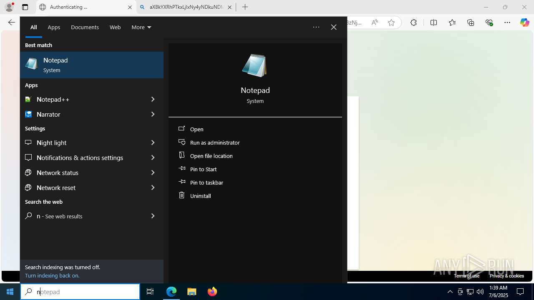Image resolution: width=534 pixels, height=300 pixels.
Task: Switch to the All search tab
Action: click(34, 27)
